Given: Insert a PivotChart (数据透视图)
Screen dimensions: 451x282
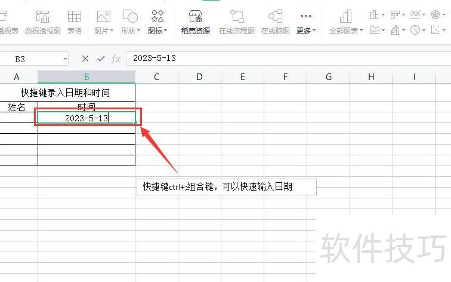Looking at the screenshot, I should (x=42, y=22).
